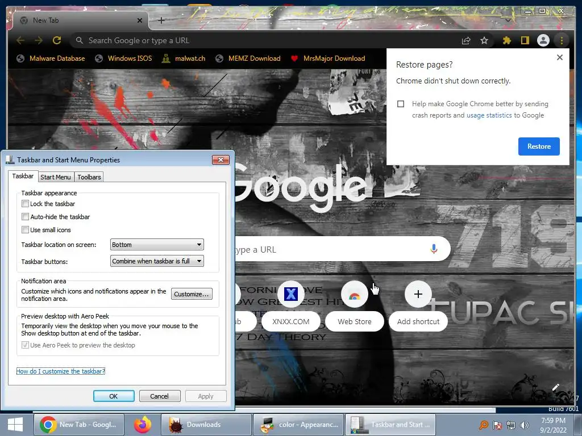Viewport: 582px width, 436px height.
Task: Enable Lock the taskbar checkbox
Action: click(x=25, y=204)
